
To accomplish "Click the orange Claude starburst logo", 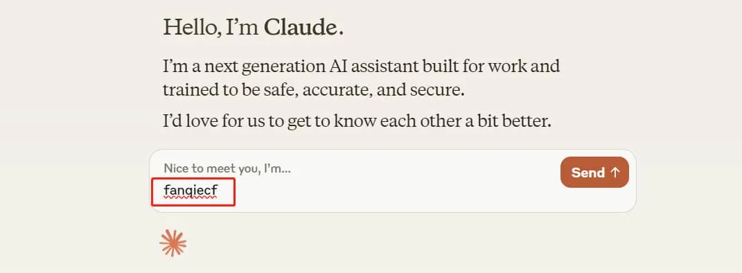I will point(173,243).
